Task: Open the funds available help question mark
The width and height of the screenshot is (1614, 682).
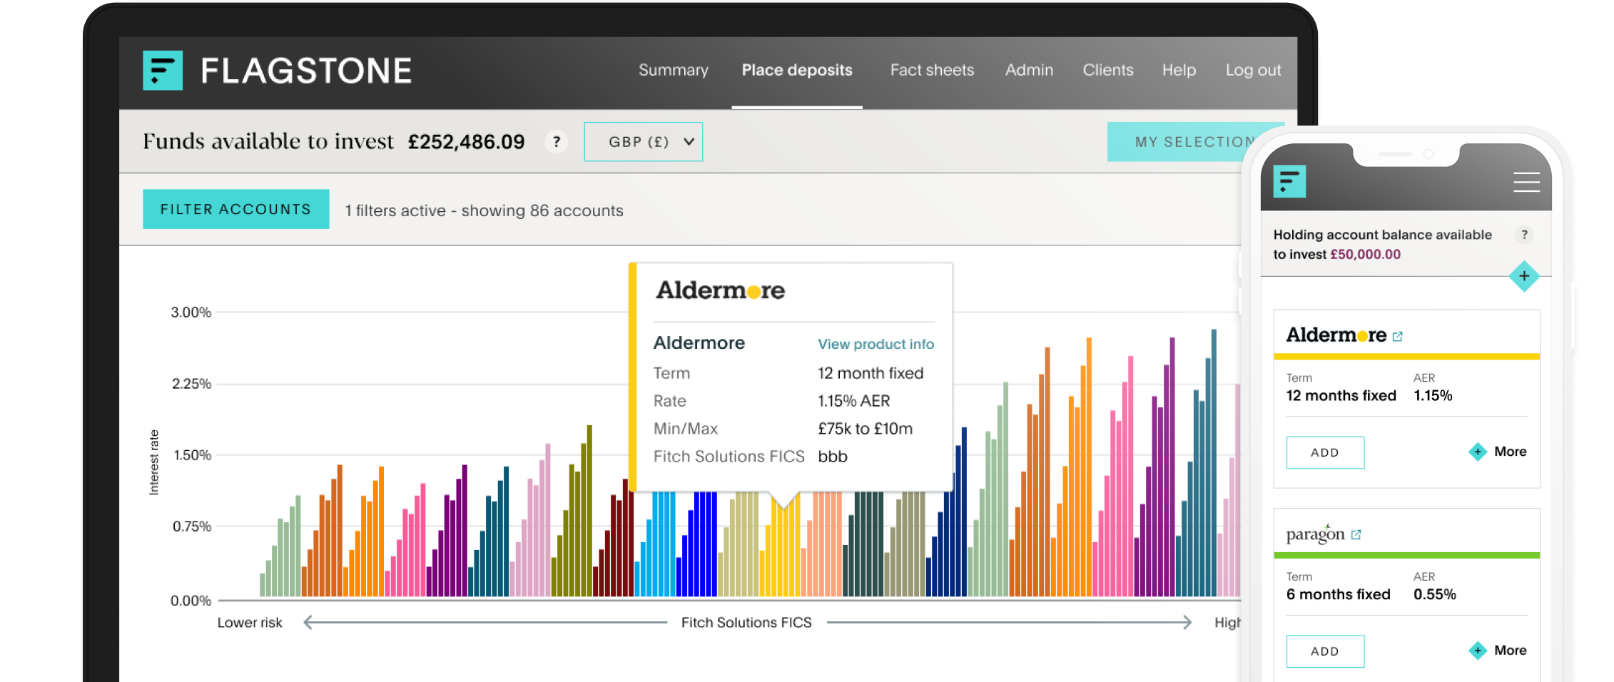Action: [557, 141]
